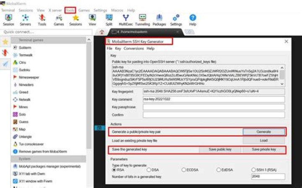Open the Tools menu in menu bar
The height and width of the screenshot is (188, 302).
tap(70, 10)
